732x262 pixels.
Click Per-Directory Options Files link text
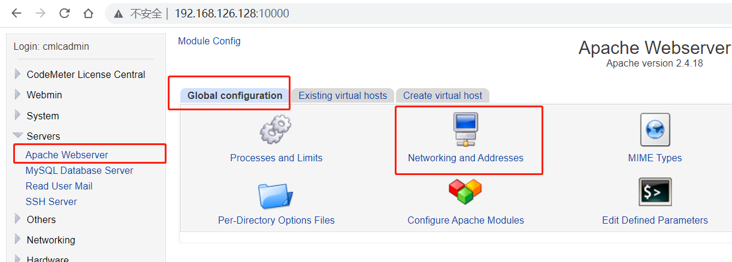276,220
